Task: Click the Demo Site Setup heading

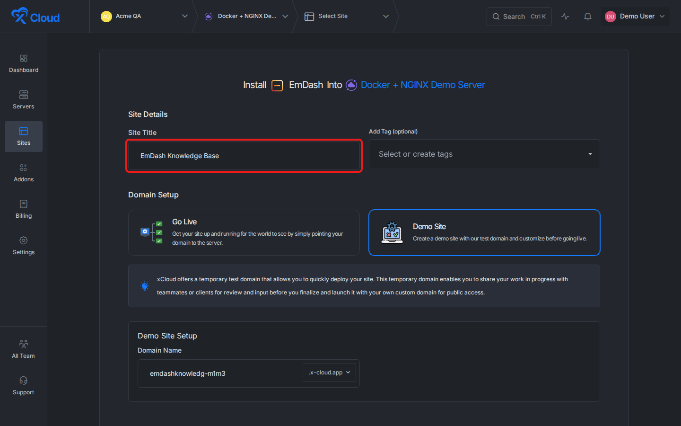Action: click(x=167, y=336)
